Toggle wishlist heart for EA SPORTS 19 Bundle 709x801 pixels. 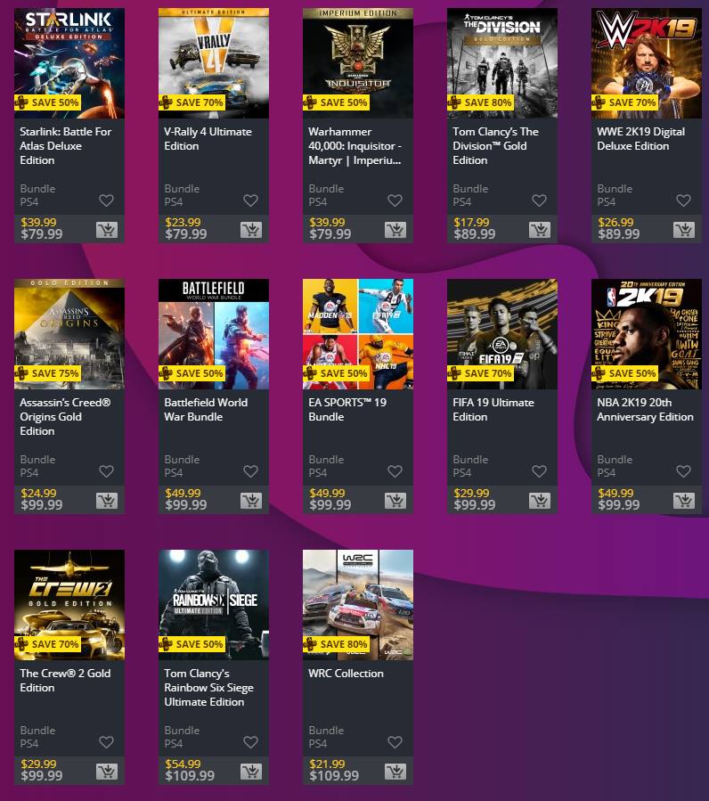click(395, 471)
